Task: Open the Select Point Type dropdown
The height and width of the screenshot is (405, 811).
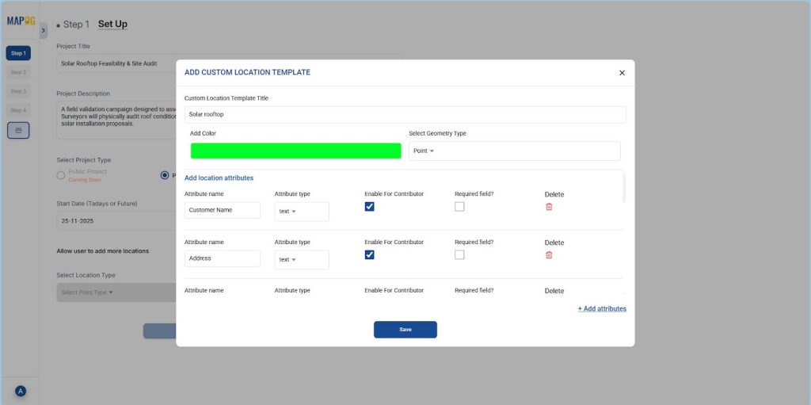Action: tap(116, 292)
